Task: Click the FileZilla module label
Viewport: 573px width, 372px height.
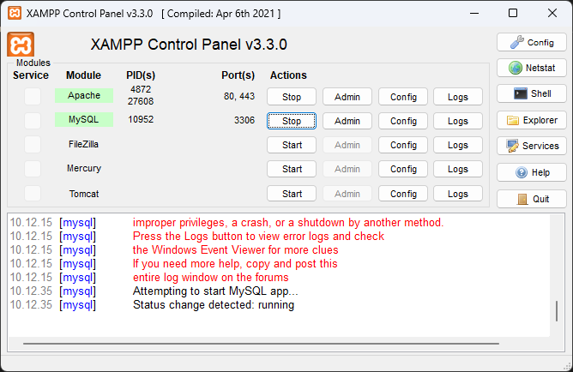Action: click(84, 144)
